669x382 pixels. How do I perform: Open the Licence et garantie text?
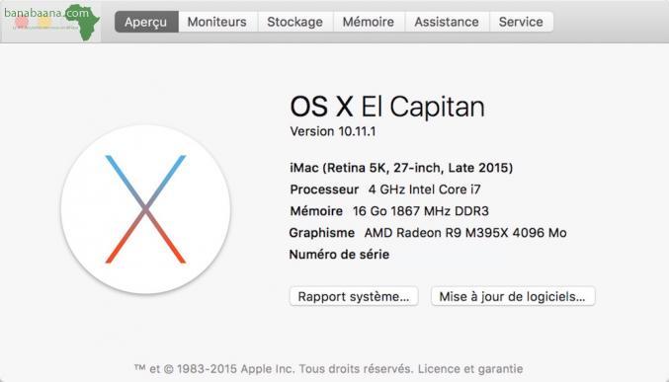pyautogui.click(x=470, y=369)
